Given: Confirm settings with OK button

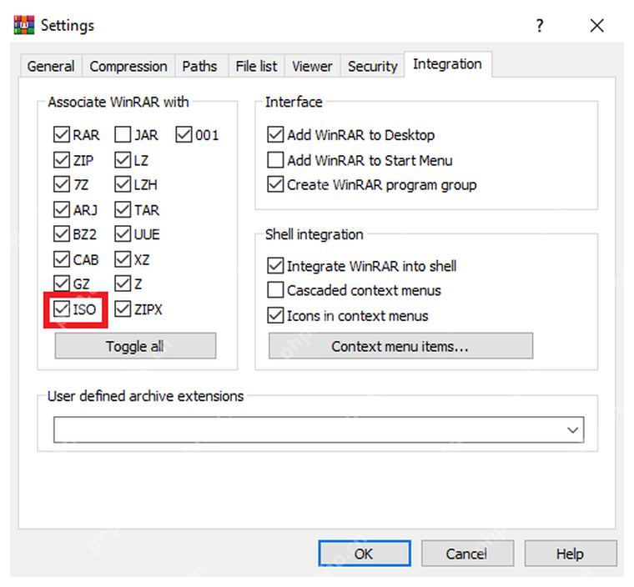Looking at the screenshot, I should pos(365,554).
